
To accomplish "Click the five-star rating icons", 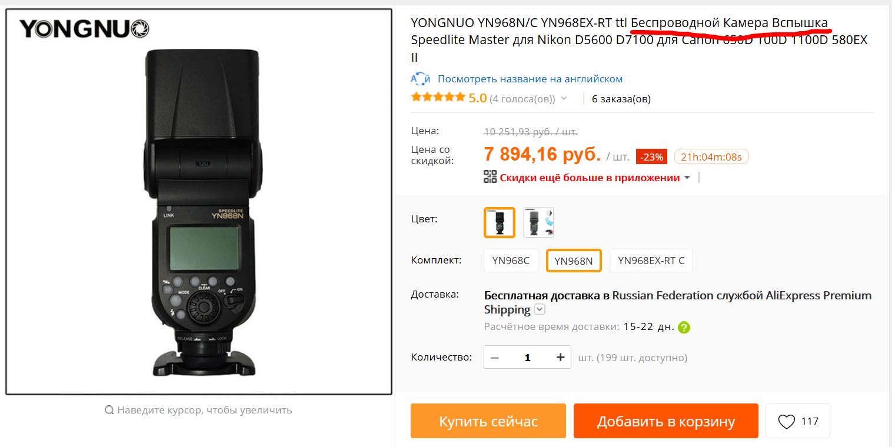I will (438, 98).
